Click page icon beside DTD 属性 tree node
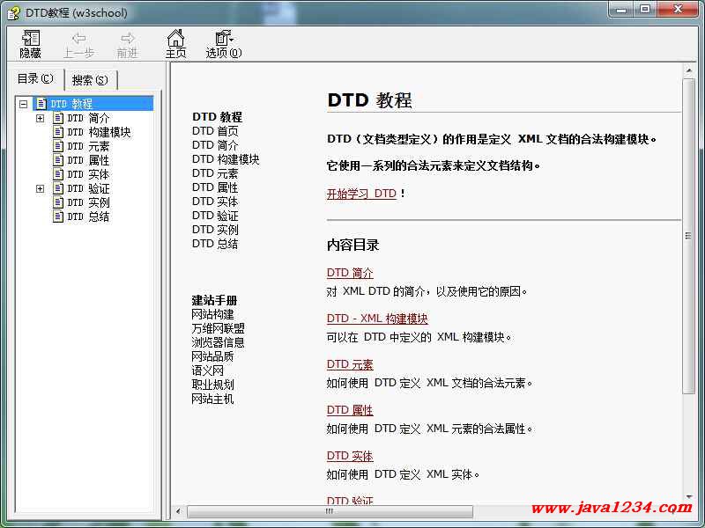705x528 pixels. coord(58,160)
